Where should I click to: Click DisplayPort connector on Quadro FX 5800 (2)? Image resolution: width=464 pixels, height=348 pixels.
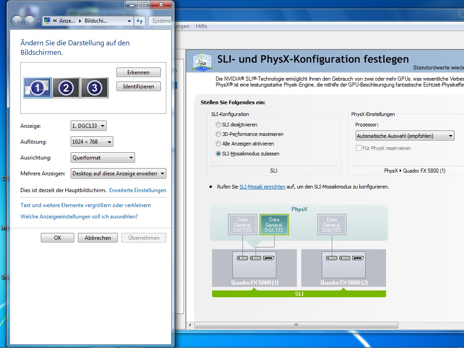point(358,258)
